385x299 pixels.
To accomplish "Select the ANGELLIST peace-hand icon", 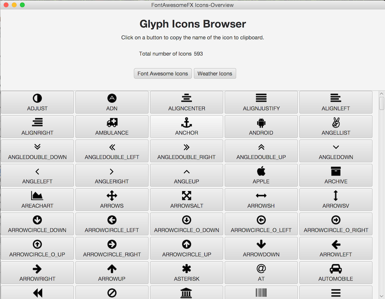I will (336, 127).
